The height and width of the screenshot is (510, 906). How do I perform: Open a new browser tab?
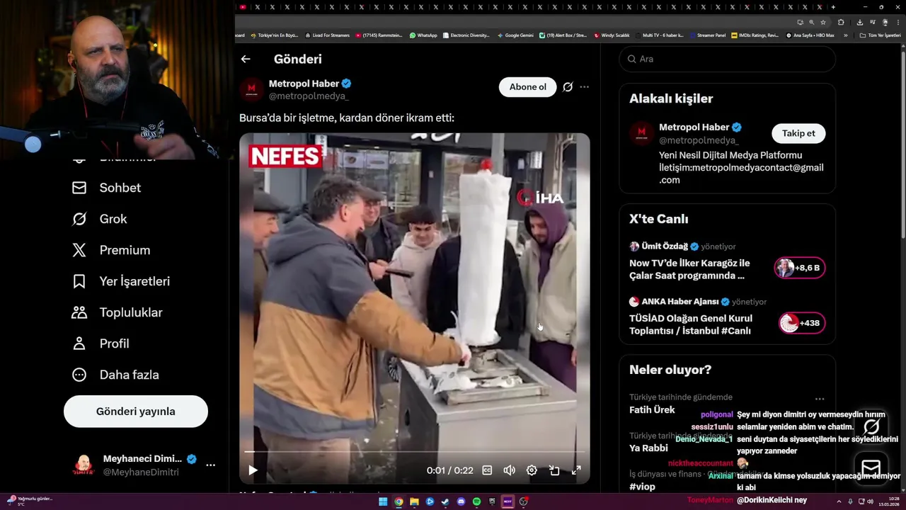click(x=833, y=7)
